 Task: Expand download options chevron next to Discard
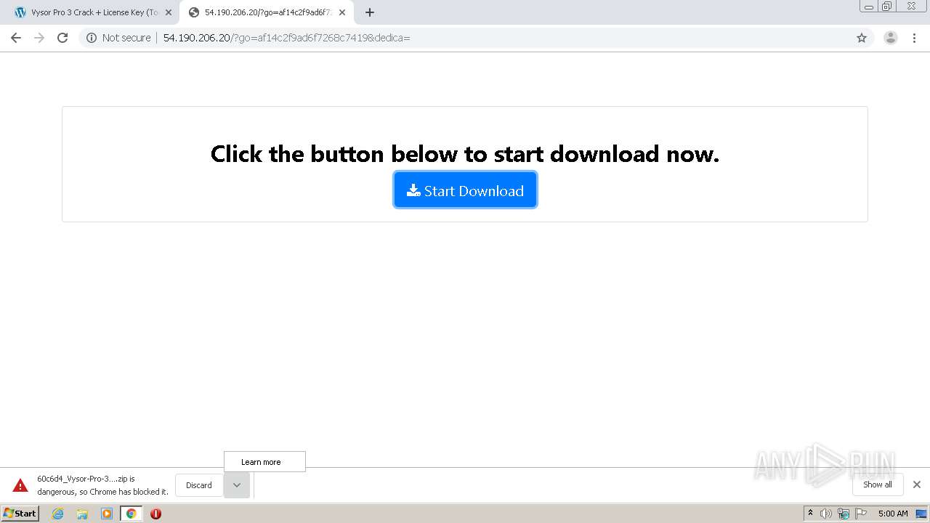coord(237,485)
